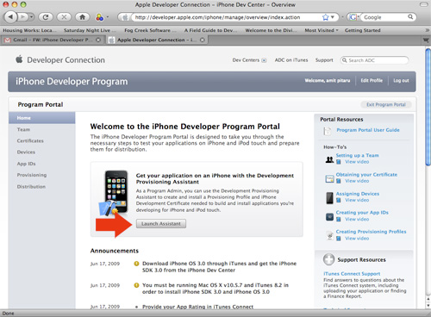
Task: Open the Getting Started bookmark
Action: click(363, 30)
